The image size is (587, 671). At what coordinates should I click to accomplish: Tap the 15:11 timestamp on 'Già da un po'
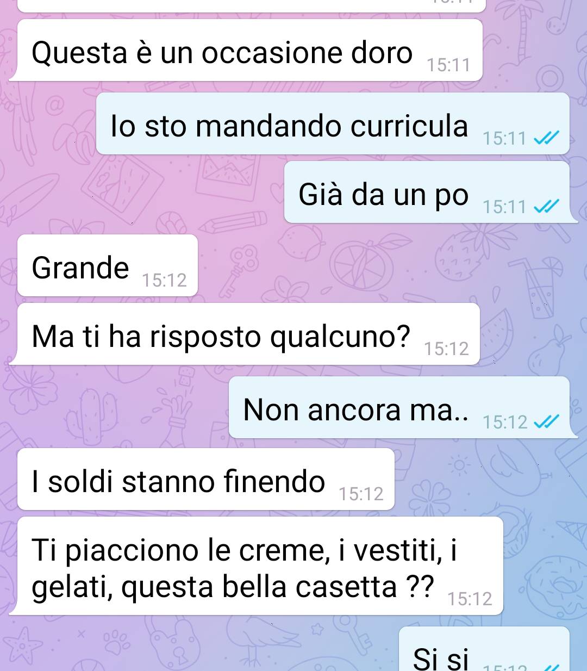pos(504,207)
